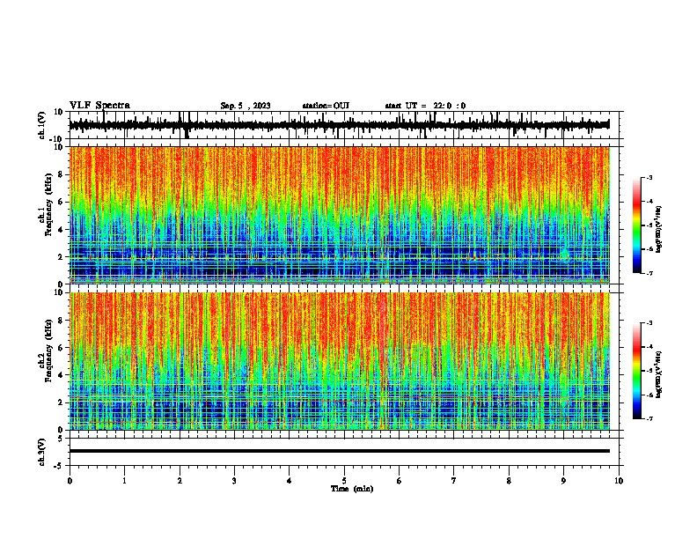Click the "8" kHz tick on ch.1 frequency axis
This screenshot has width=697, height=539.
click(x=62, y=174)
